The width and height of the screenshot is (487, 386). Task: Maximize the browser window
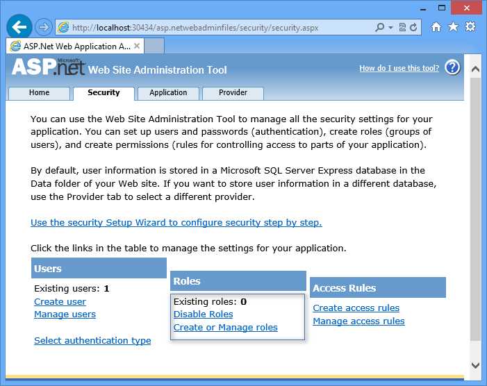tap(442, 8)
